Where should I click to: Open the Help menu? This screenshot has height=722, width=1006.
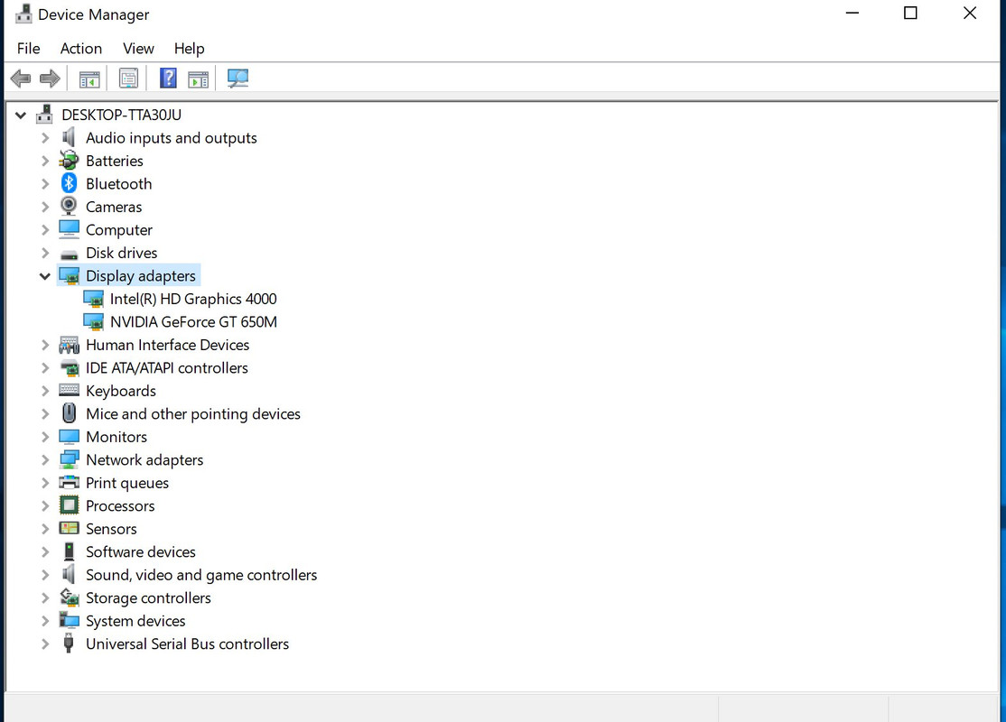(190, 48)
